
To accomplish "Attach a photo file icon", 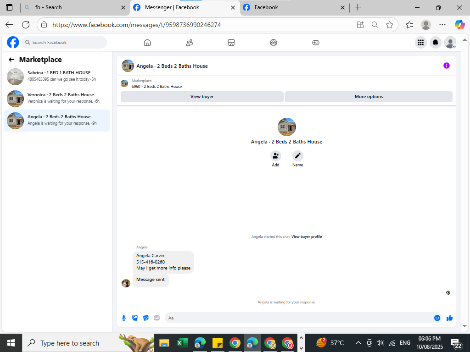I will 135,318.
